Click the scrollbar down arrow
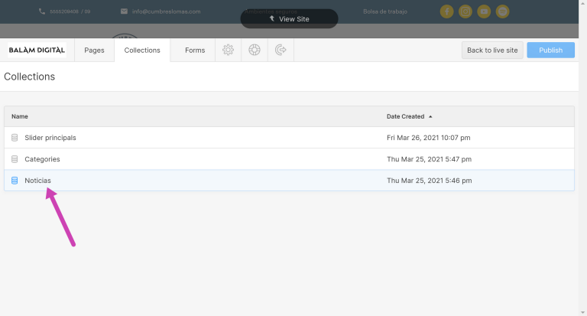The width and height of the screenshot is (587, 316). click(x=582, y=312)
